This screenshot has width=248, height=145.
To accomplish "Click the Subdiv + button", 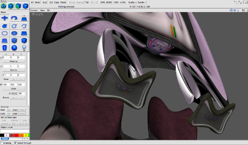I will click(x=132, y=2).
